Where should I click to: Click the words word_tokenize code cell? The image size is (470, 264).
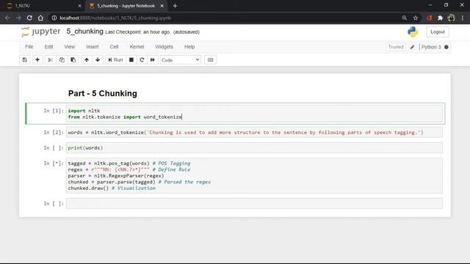click(x=254, y=132)
